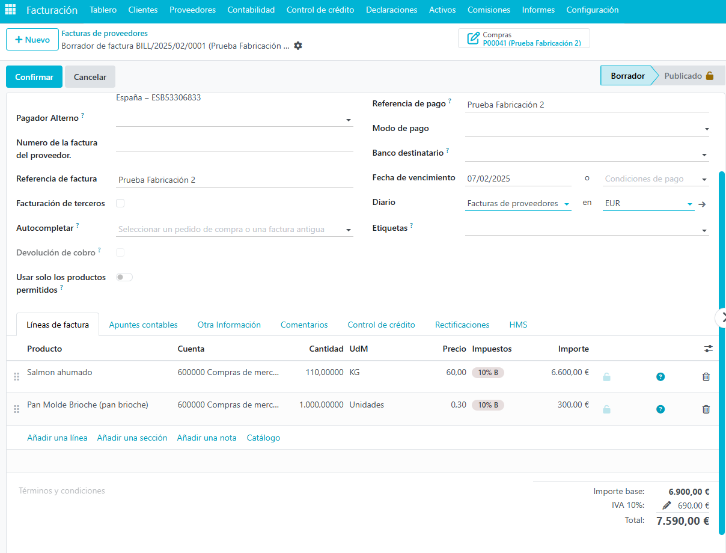
Task: Click the Nuevo button
Action: tap(32, 40)
